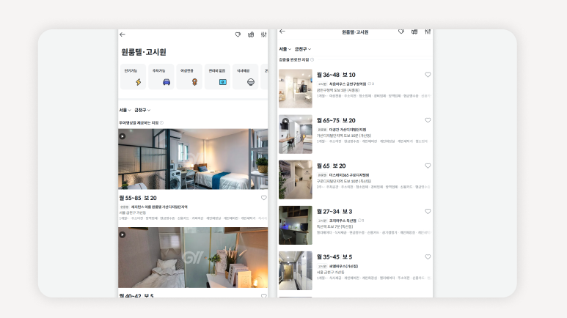Open filter sliders icon in left screen header

(263, 34)
